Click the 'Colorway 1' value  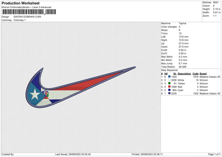pyautogui.click(x=20, y=20)
